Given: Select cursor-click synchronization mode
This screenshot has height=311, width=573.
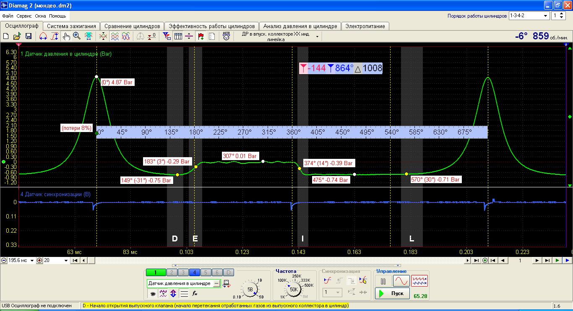Looking at the screenshot, I should coord(363,280).
